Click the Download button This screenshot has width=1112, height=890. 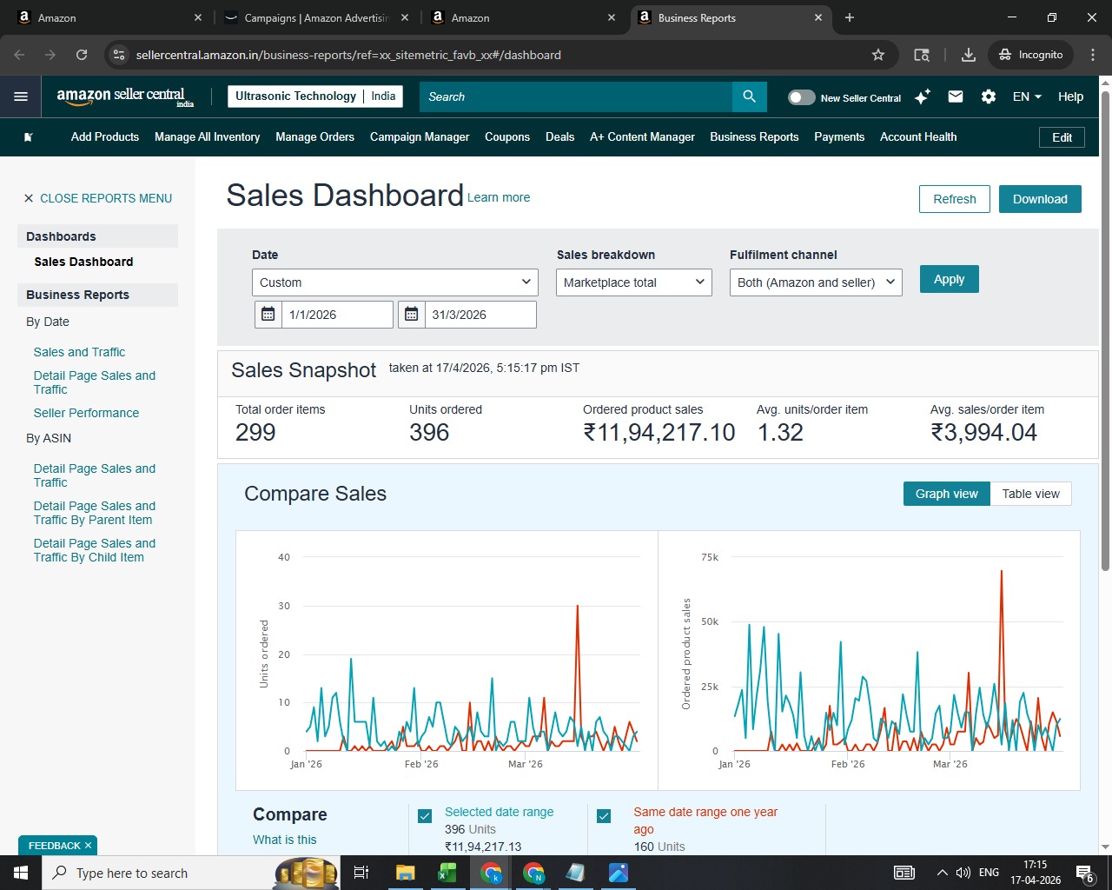click(x=1040, y=199)
